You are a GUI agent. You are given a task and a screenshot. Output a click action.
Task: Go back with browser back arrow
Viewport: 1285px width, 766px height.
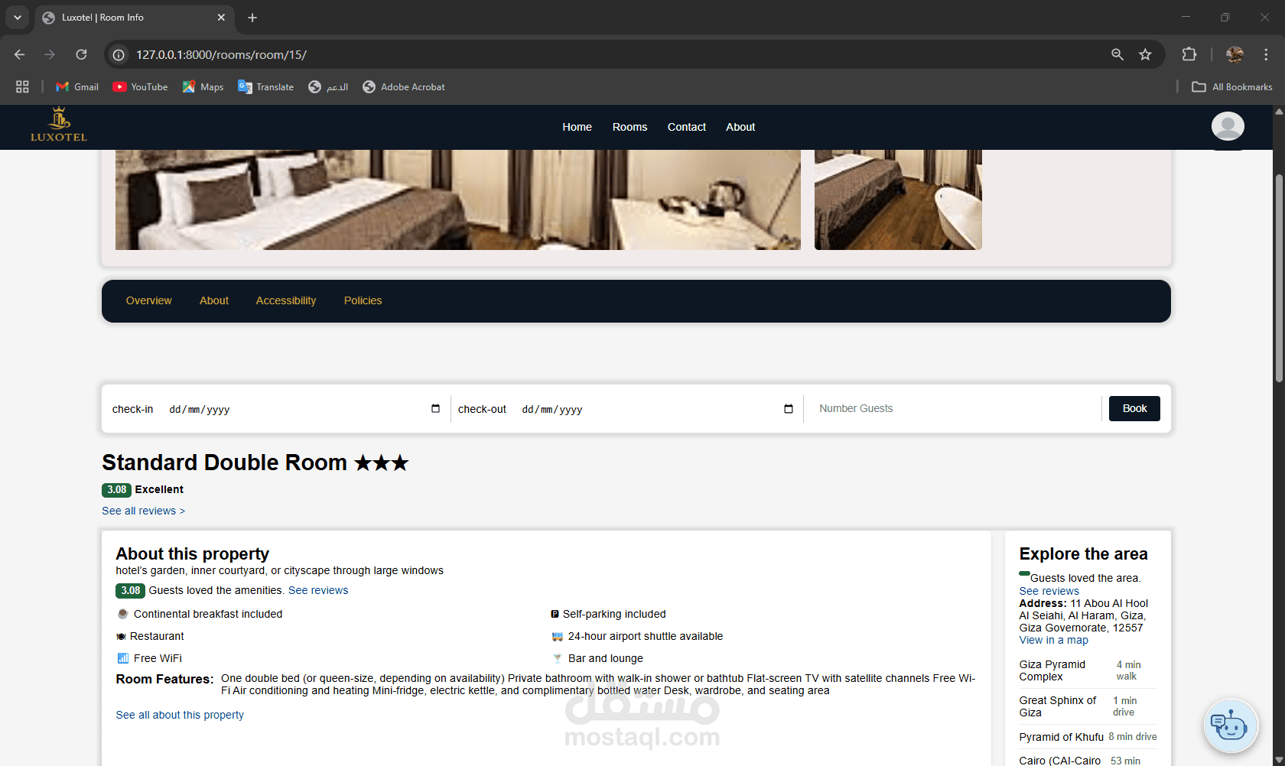pos(20,54)
